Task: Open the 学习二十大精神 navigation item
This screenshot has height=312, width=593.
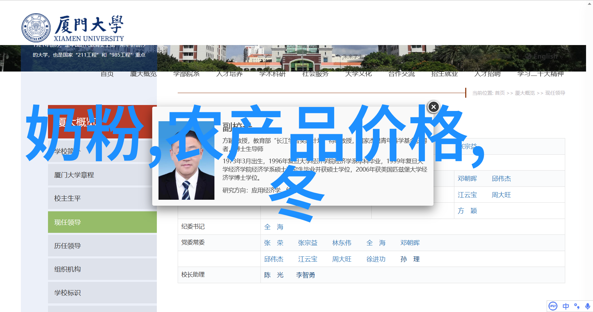Action: pos(540,74)
